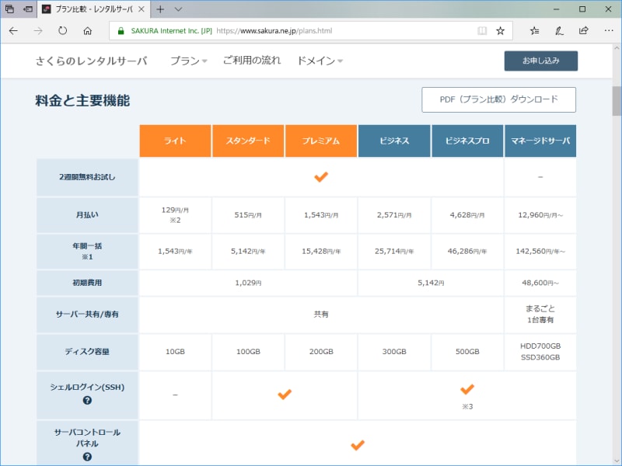Refresh the current page
The image size is (622, 466).
pos(63,31)
